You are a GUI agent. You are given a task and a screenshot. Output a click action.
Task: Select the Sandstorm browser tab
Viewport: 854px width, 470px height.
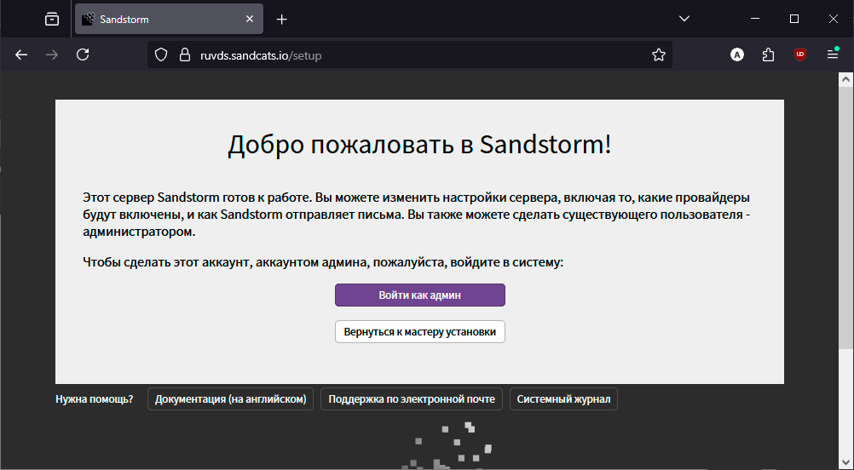click(169, 19)
